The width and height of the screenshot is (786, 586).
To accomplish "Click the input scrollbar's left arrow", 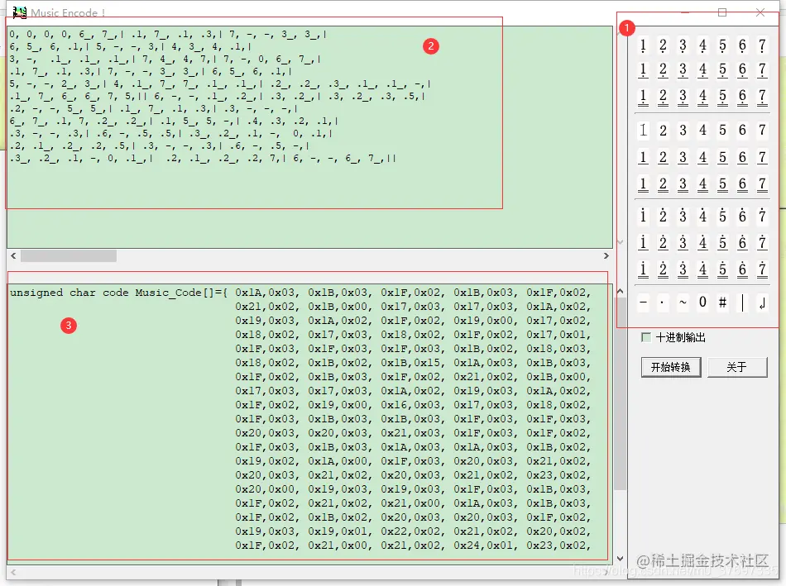I will [x=13, y=256].
